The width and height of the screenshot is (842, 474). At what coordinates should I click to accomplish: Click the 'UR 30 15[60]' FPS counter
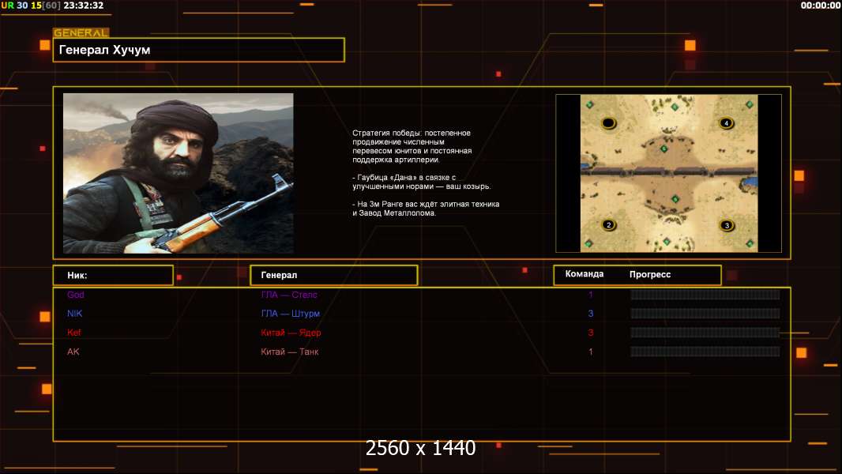click(x=31, y=6)
